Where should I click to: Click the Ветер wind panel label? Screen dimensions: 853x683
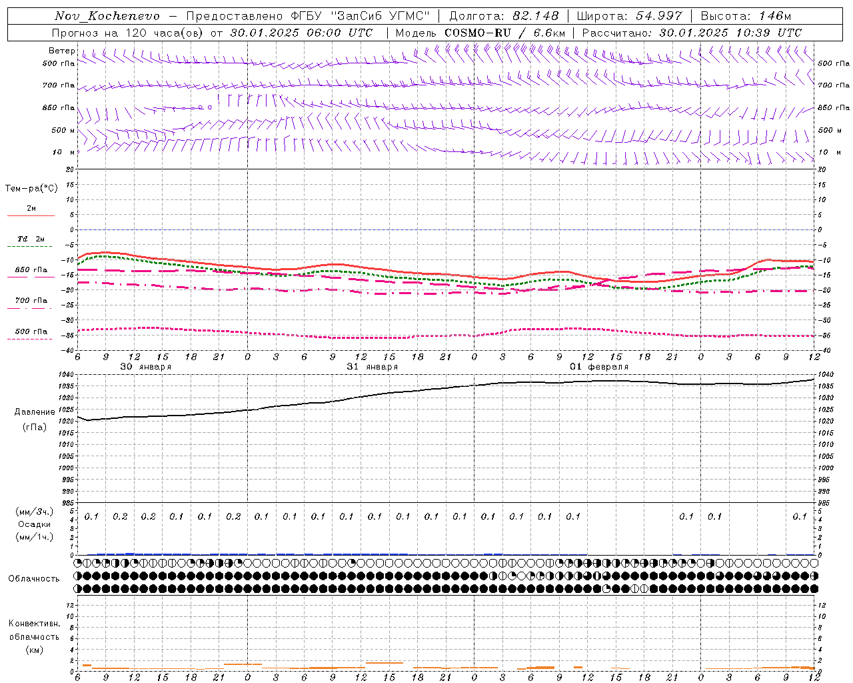tap(61, 51)
